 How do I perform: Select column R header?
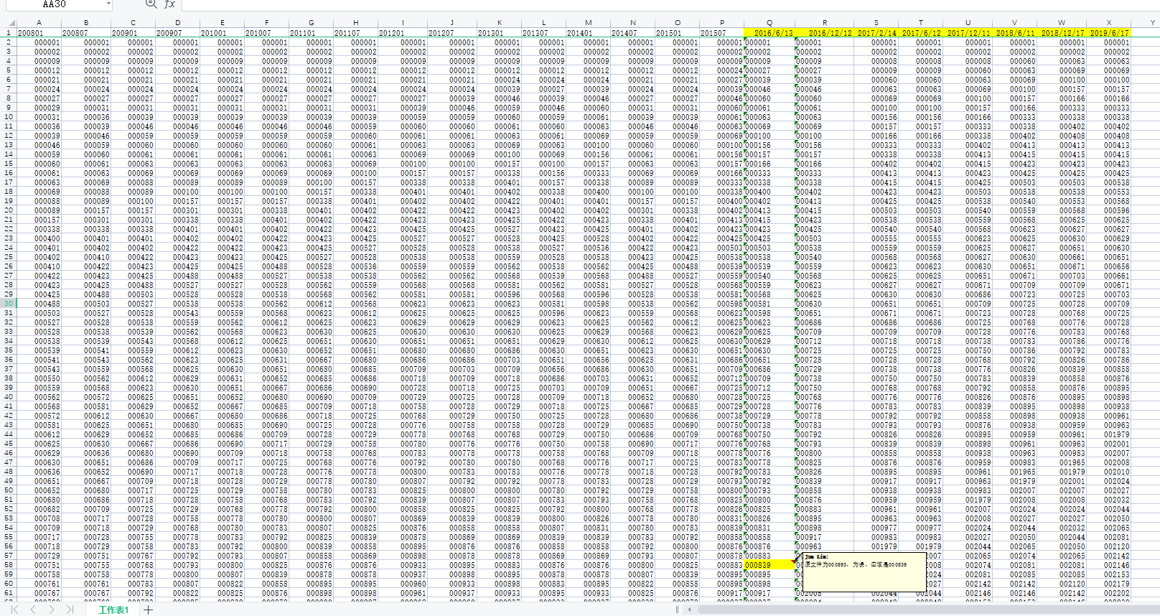(x=824, y=23)
